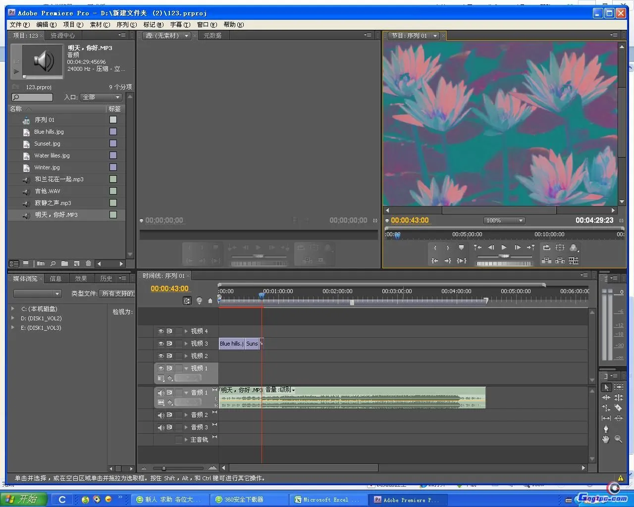Select the Razor tool in tools panel
The image size is (634, 507).
pyautogui.click(x=618, y=408)
